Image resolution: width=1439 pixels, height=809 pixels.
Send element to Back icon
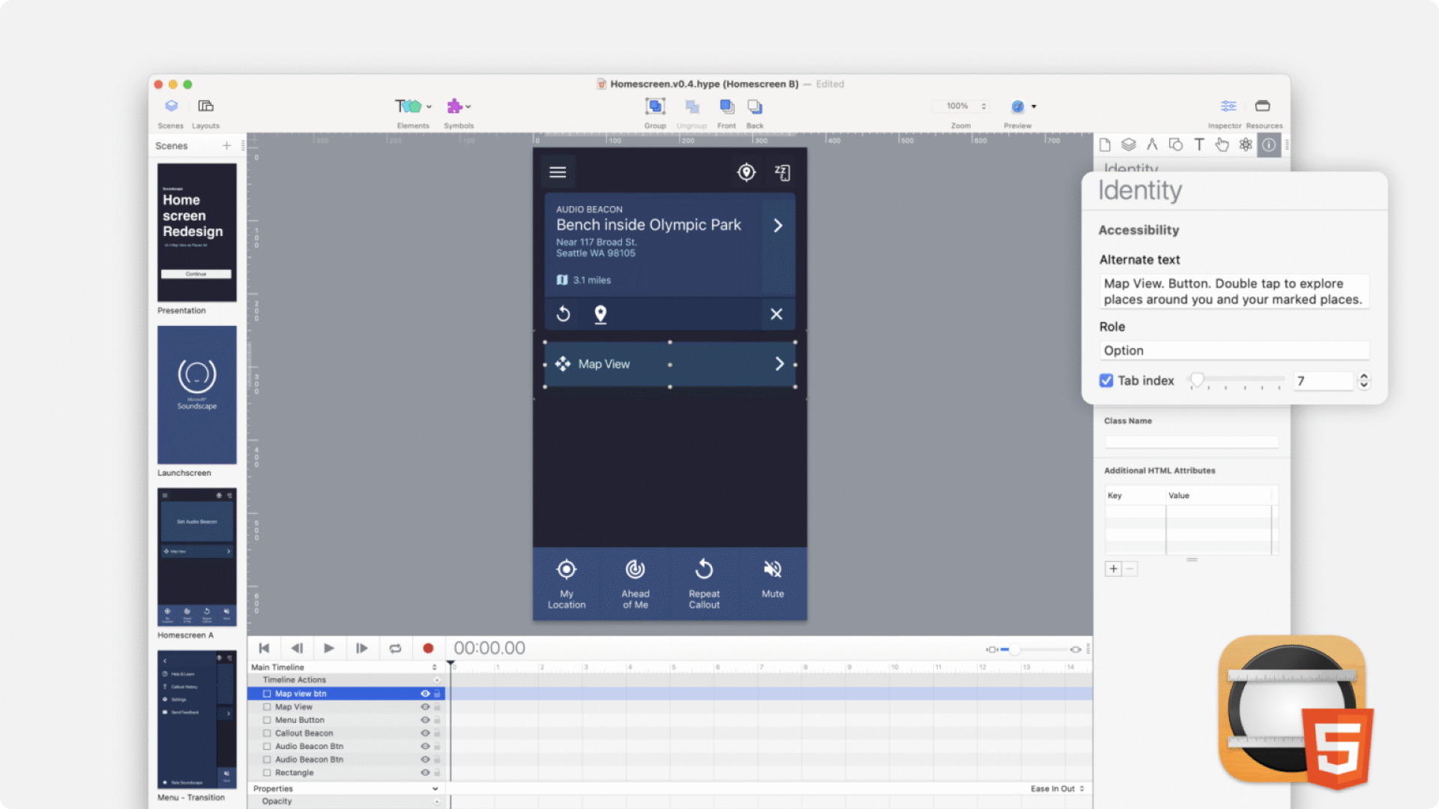755,106
